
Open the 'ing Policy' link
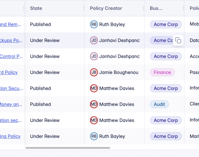click(10, 136)
